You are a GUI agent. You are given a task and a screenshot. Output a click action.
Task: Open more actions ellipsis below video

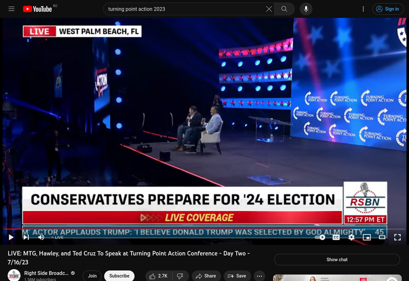259,276
